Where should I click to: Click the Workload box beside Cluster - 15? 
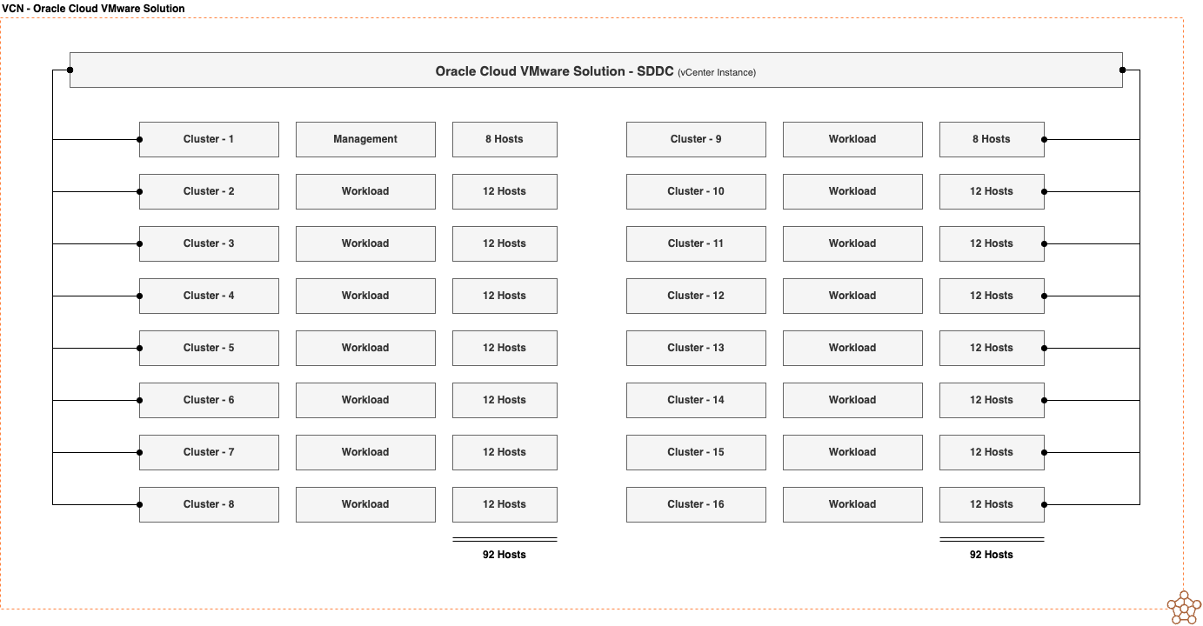pos(852,452)
